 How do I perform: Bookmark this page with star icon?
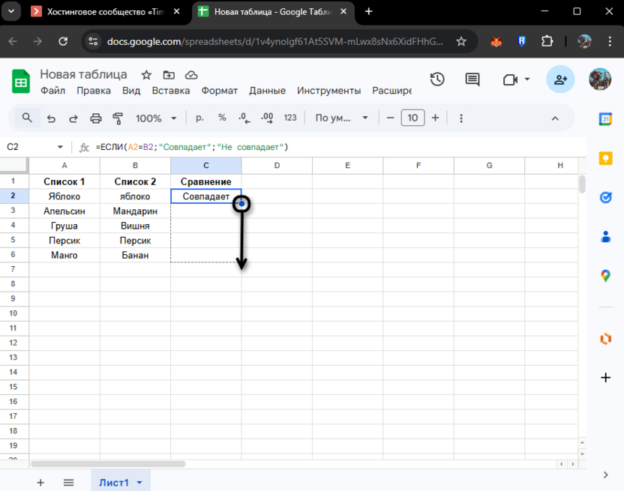coord(461,41)
